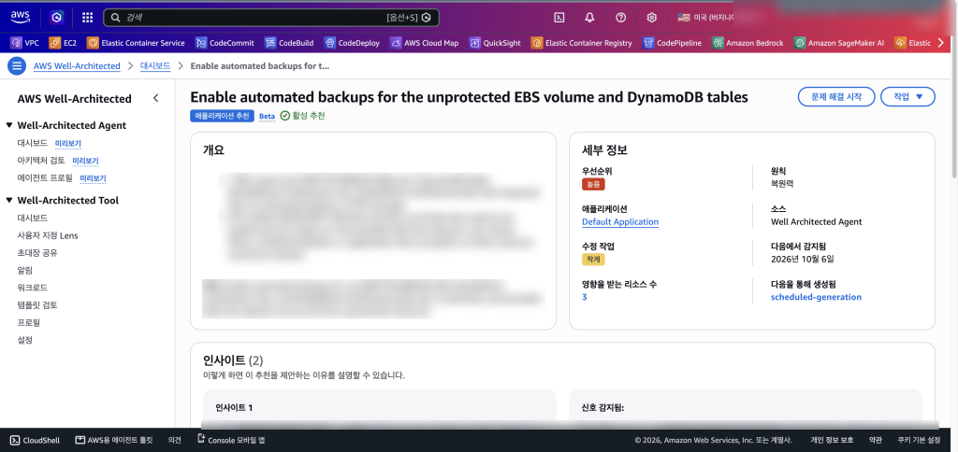Viewport: 958px width, 452px height.
Task: Toggle the hamburger navigation menu
Action: point(17,66)
